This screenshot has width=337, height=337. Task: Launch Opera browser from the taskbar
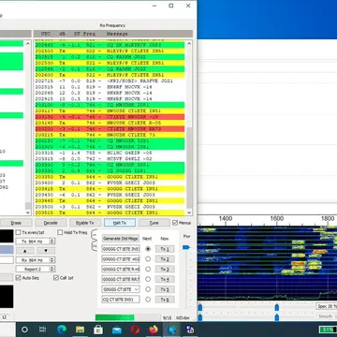tap(135, 330)
